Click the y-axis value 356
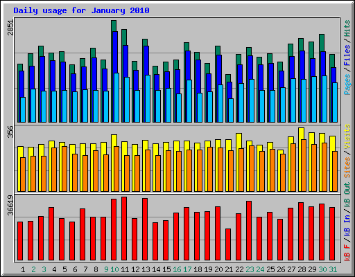This screenshot has width=355, height=277. coord(10,132)
